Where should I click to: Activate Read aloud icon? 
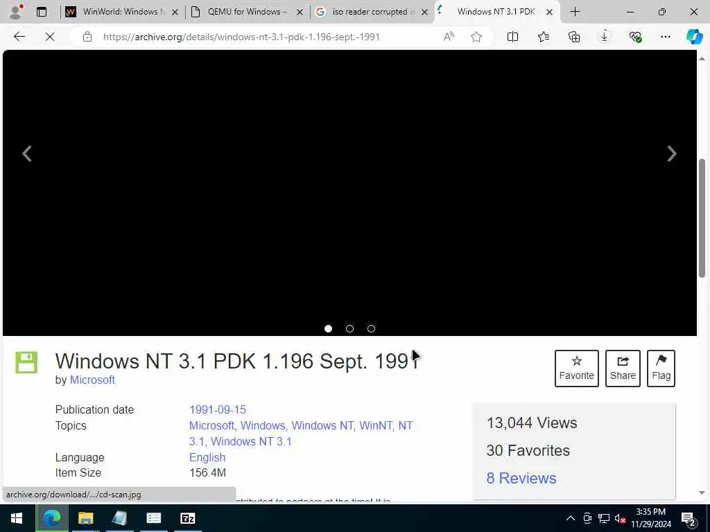(x=449, y=37)
